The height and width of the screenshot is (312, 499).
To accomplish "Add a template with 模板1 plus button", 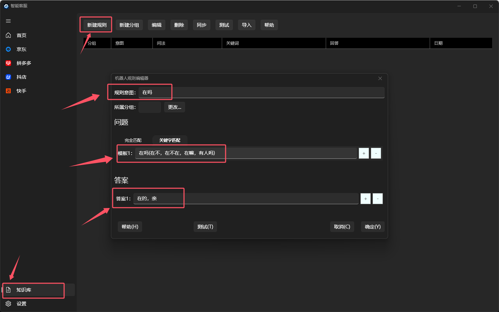I will 364,153.
